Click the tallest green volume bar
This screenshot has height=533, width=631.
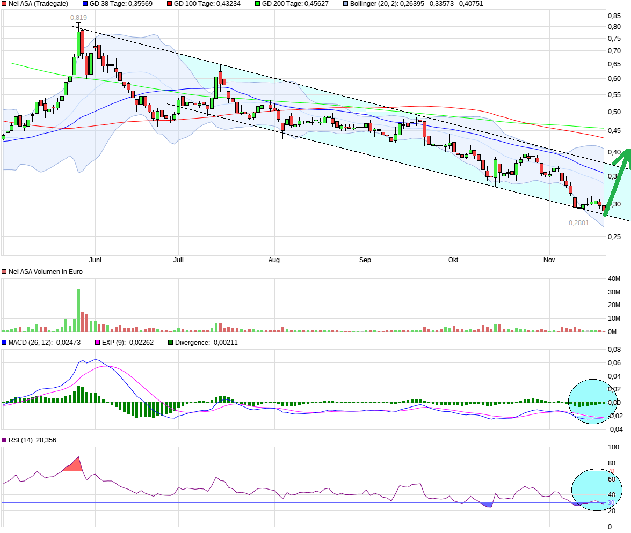pyautogui.click(x=78, y=310)
